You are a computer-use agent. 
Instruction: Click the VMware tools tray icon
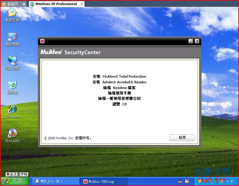[221, 181]
